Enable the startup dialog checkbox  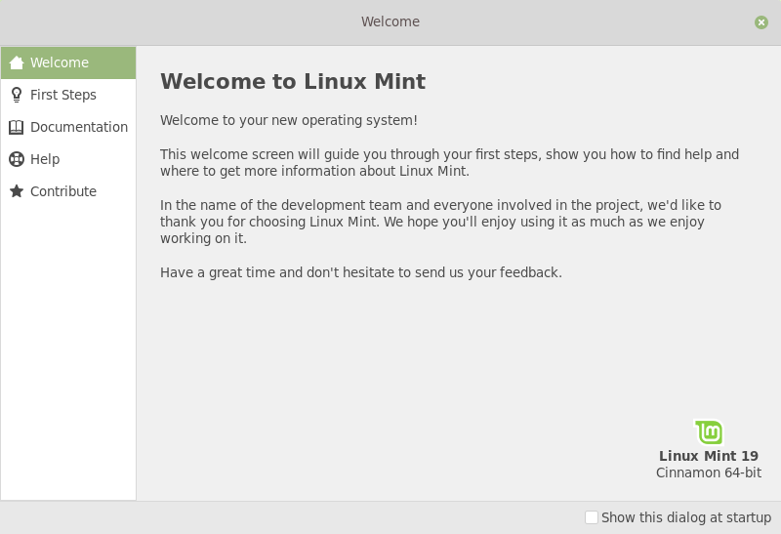coord(592,517)
